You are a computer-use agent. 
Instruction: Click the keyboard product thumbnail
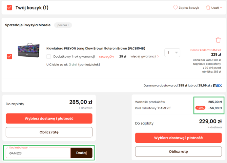[x=29, y=50]
